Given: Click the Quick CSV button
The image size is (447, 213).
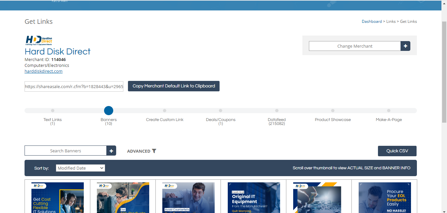Looking at the screenshot, I should point(397,151).
